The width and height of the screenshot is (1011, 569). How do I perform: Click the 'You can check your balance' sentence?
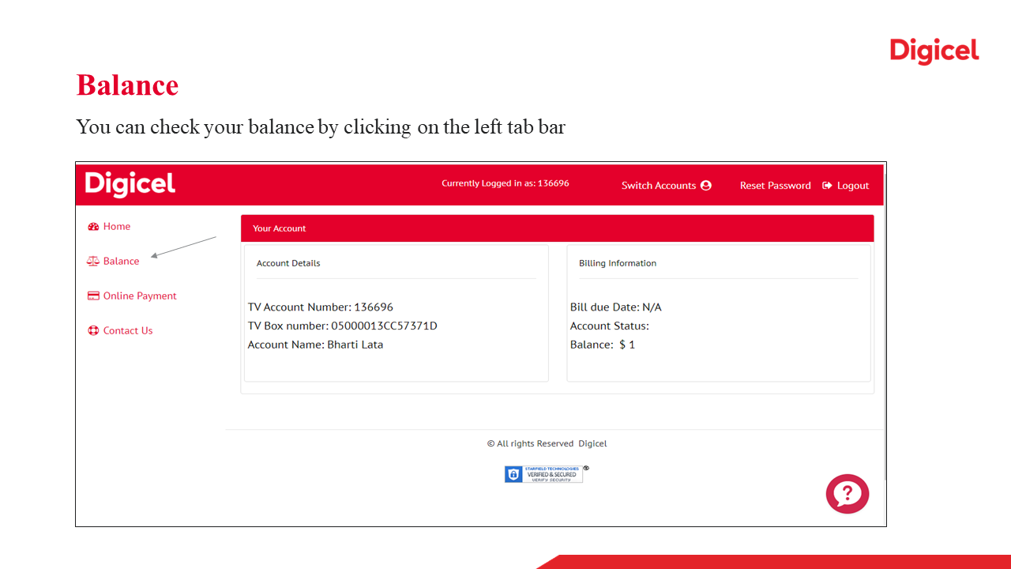click(x=321, y=126)
